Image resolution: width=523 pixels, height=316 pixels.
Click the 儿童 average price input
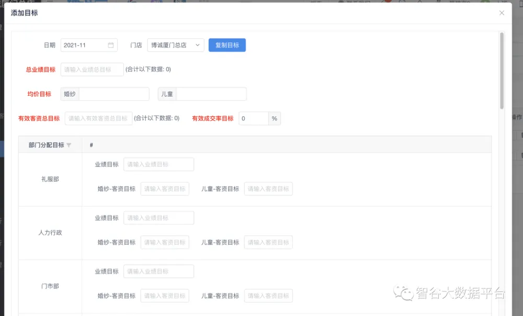(211, 94)
